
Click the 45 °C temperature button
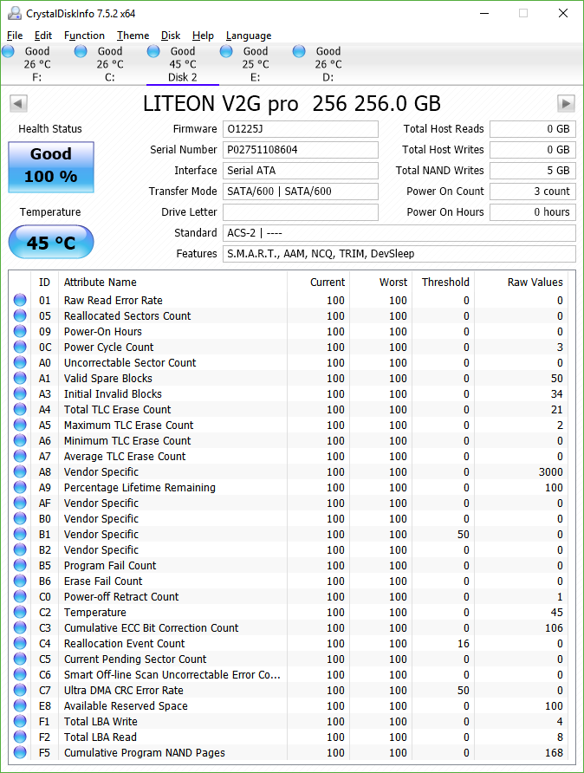tap(51, 242)
